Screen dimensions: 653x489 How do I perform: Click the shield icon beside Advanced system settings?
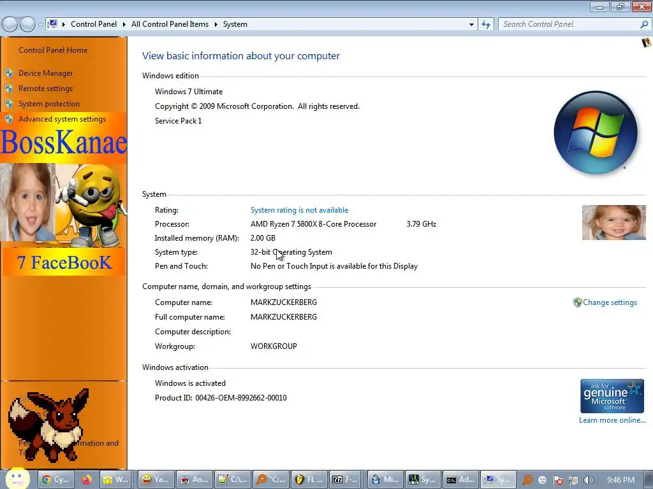(x=9, y=119)
